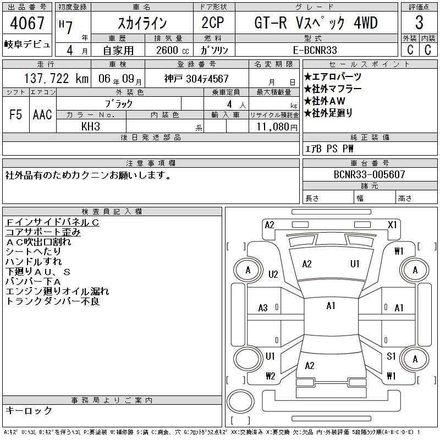Select the セールスポイント section header
The height and width of the screenshot is (440, 440).
(370, 64)
